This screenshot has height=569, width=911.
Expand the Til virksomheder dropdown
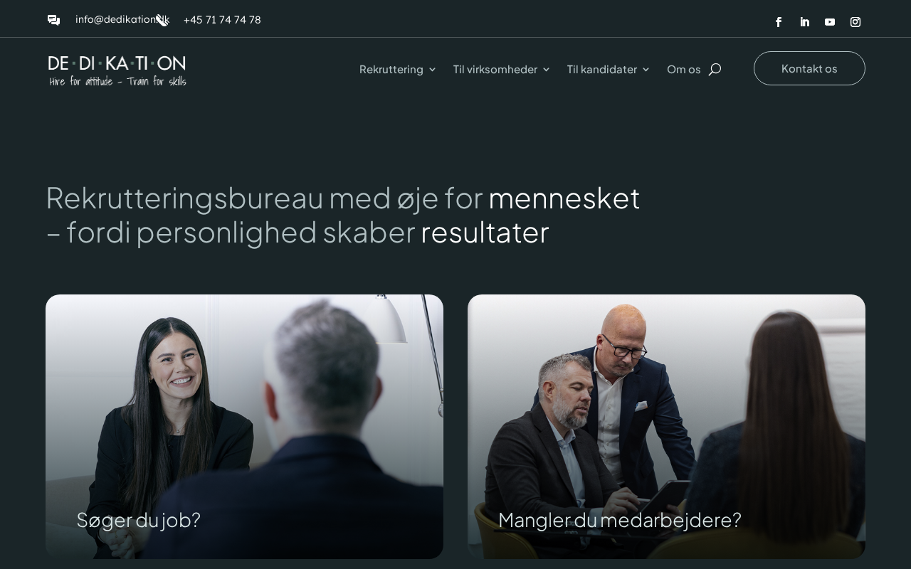[x=501, y=69]
